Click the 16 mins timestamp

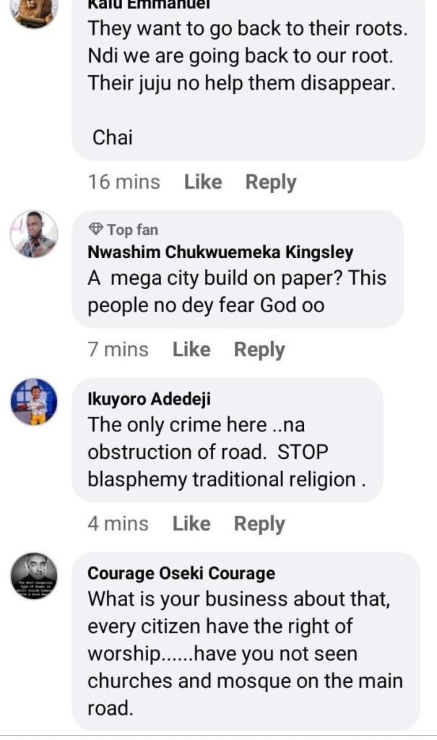(x=124, y=182)
